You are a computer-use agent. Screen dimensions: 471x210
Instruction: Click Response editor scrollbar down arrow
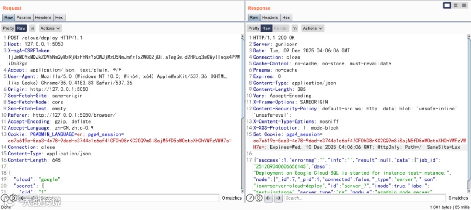pos(468,191)
